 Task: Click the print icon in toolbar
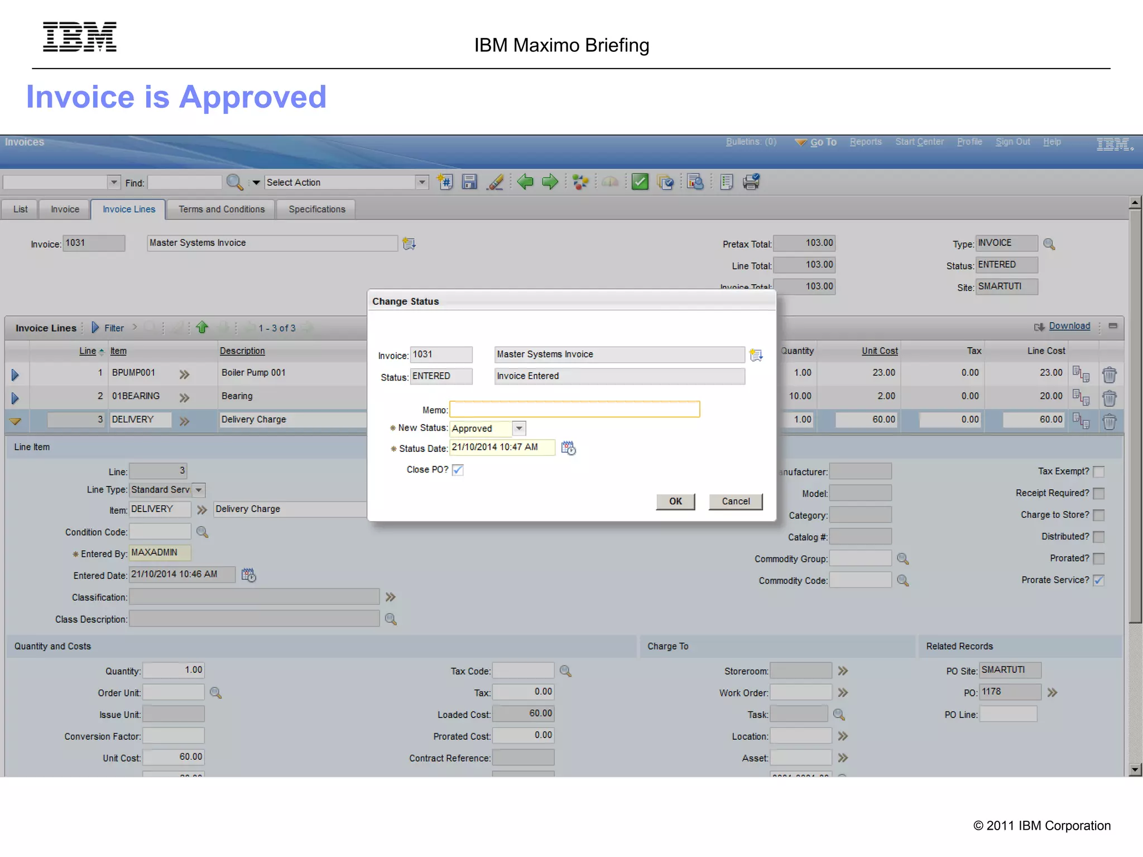coord(751,182)
